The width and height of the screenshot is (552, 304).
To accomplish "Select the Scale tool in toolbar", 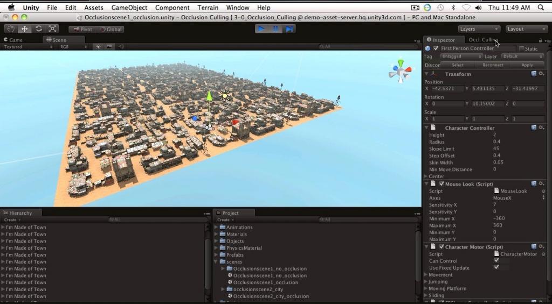I will pyautogui.click(x=52, y=29).
